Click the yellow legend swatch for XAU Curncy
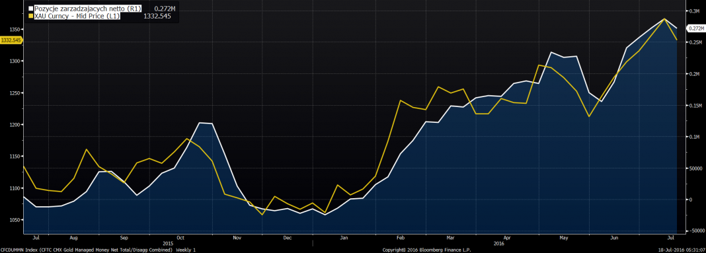The image size is (706, 253). click(31, 16)
